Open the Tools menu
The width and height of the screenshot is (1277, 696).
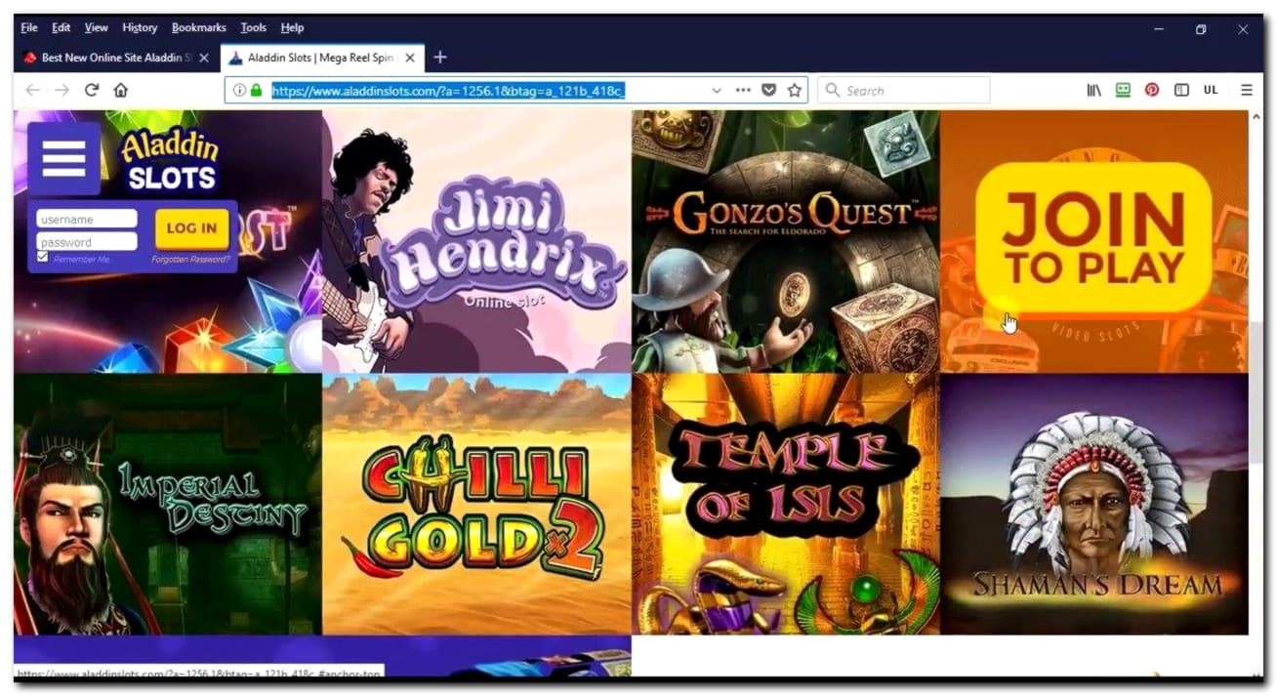[254, 27]
